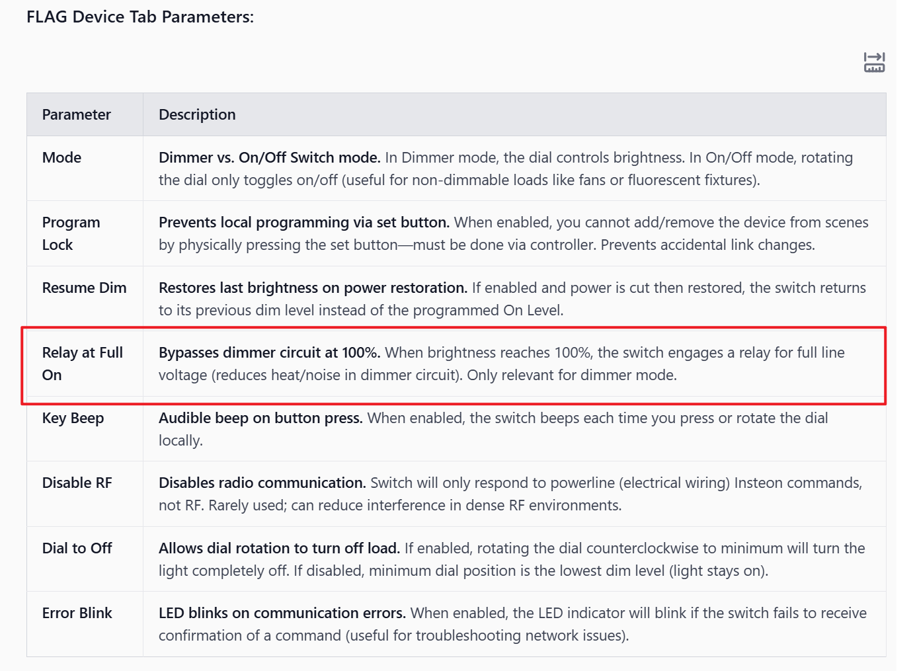
Task: Click the "FLAG Device Tab Parameters:" heading
Action: point(140,17)
